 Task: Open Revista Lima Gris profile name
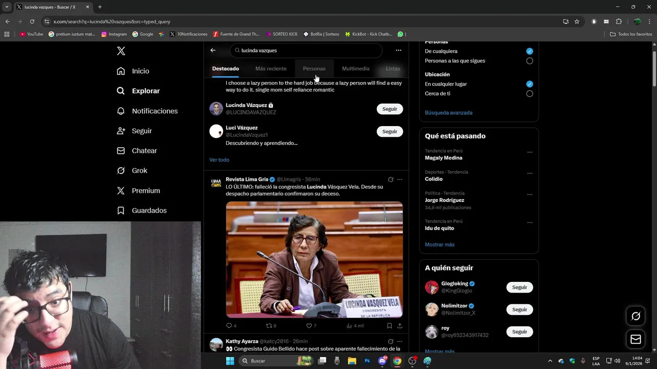point(247,179)
